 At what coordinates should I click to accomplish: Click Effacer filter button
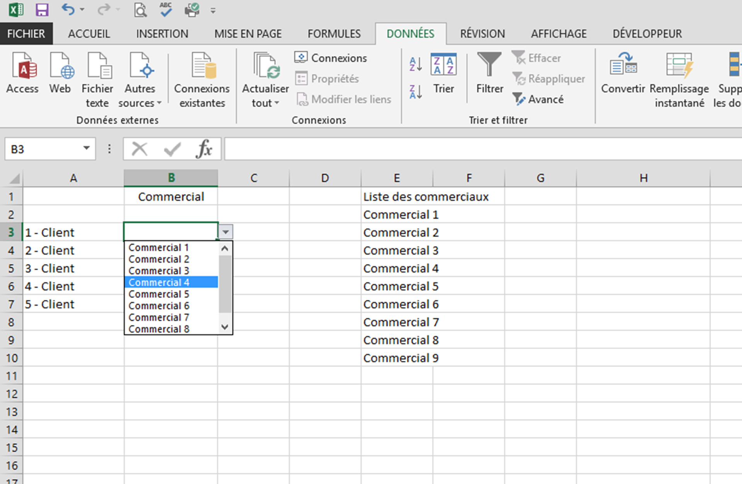click(537, 58)
